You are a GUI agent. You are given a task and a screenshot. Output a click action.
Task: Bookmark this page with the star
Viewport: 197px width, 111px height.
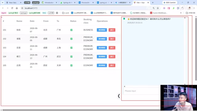pos(158,8)
